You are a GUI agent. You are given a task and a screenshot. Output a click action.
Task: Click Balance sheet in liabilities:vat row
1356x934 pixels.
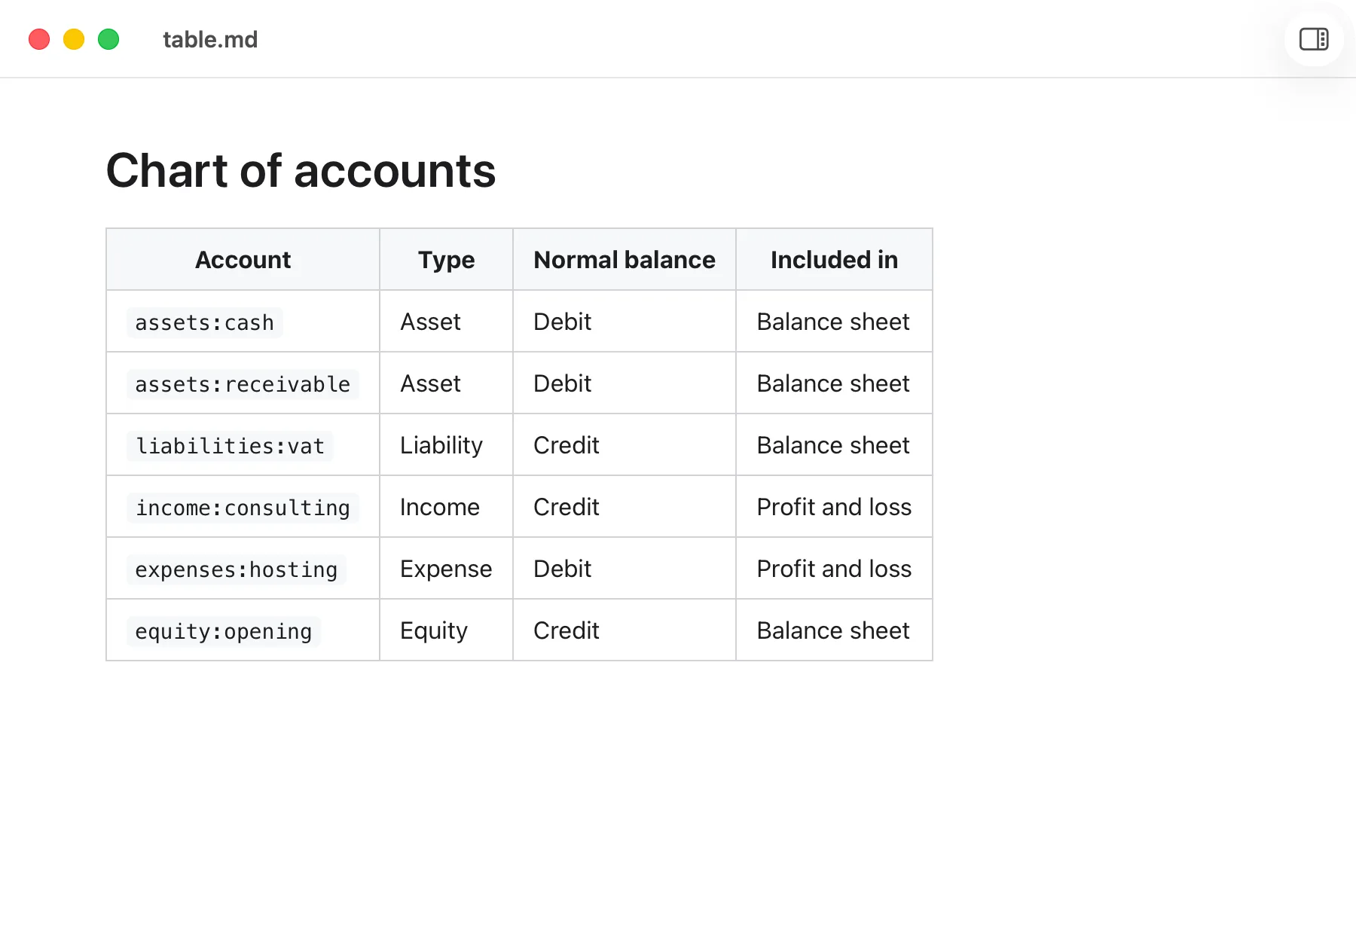point(833,445)
